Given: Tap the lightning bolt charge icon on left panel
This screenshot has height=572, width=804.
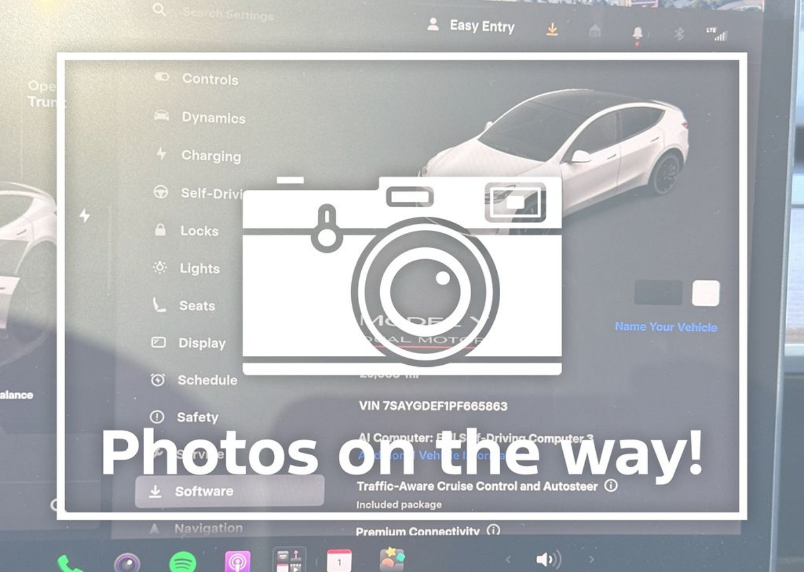Looking at the screenshot, I should coord(84,215).
